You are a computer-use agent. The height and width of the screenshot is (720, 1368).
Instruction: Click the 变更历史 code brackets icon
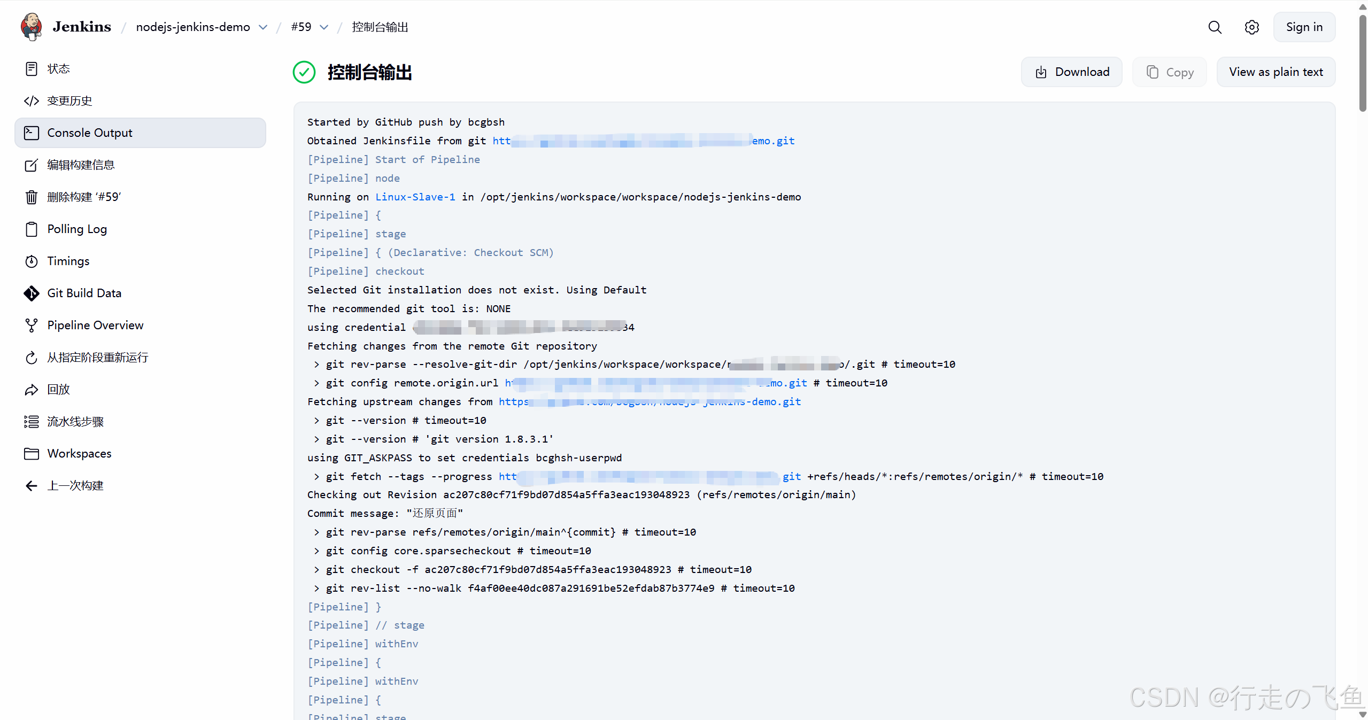click(x=32, y=101)
